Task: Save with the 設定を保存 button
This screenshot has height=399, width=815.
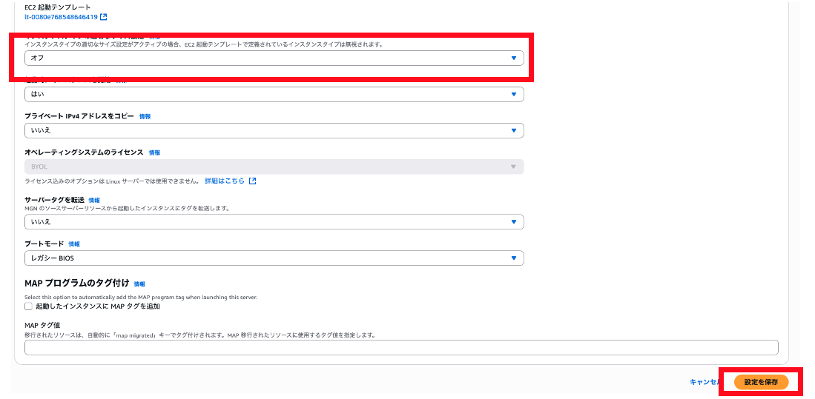Action: [761, 382]
